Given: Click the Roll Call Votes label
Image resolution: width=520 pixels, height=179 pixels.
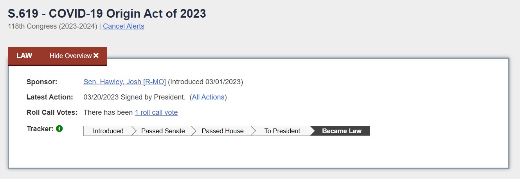Looking at the screenshot, I should 52,112.
